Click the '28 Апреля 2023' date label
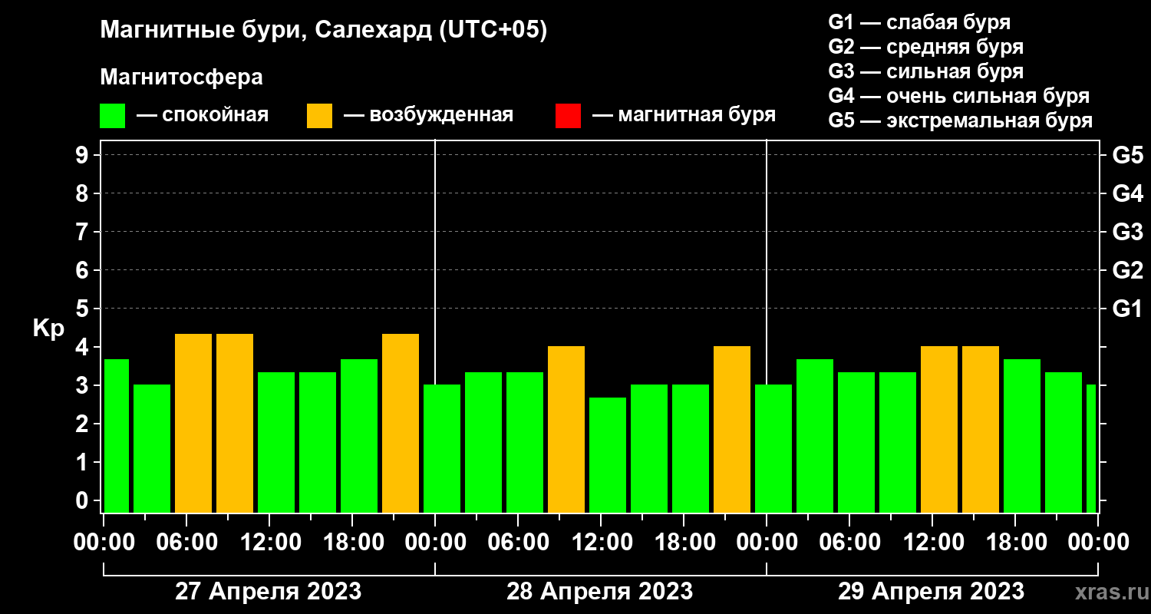1151x614 pixels. pyautogui.click(x=600, y=592)
